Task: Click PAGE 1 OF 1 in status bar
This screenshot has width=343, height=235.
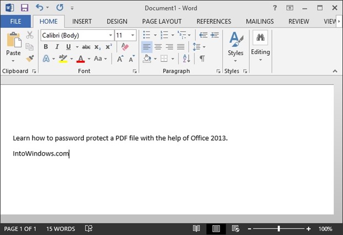Action: click(20, 229)
